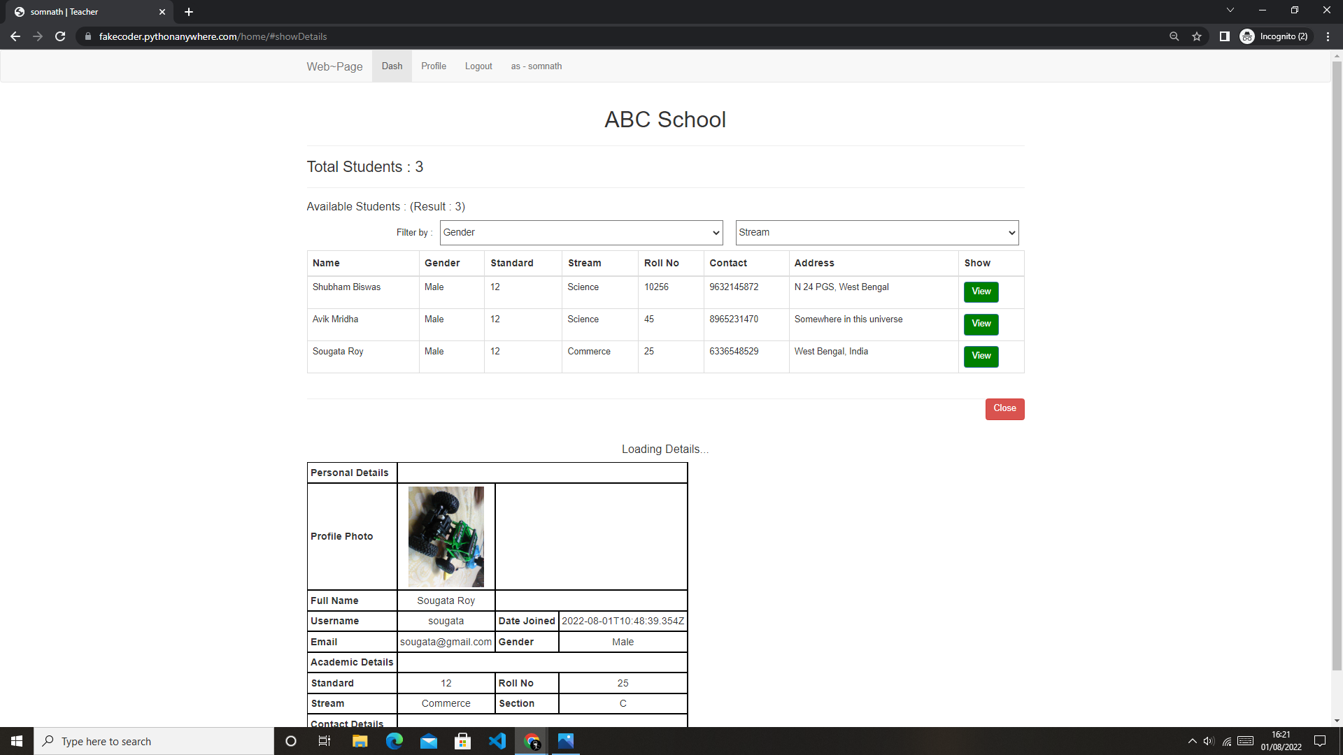Click the bookmark star in the address bar
The height and width of the screenshot is (755, 1343).
click(1197, 36)
